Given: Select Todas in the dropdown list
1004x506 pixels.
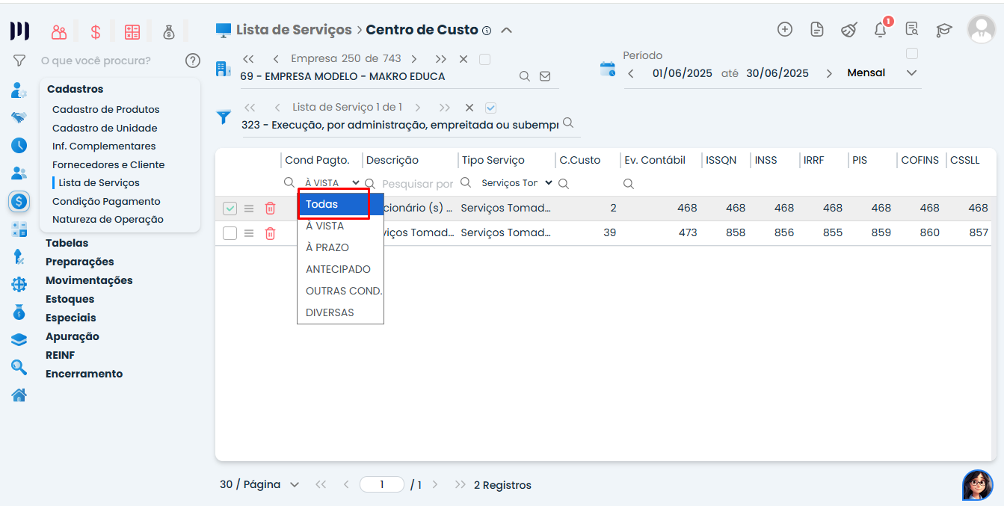Looking at the screenshot, I should point(340,204).
